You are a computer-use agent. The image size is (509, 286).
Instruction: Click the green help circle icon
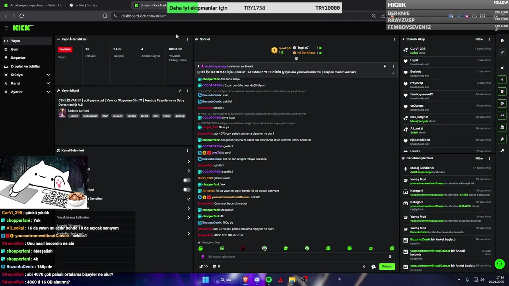[499, 263]
